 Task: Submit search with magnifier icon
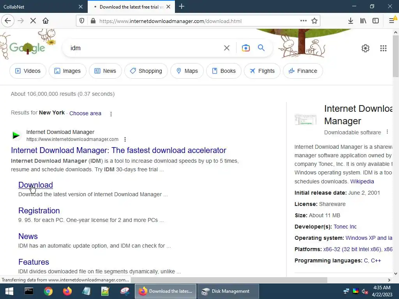tap(261, 48)
